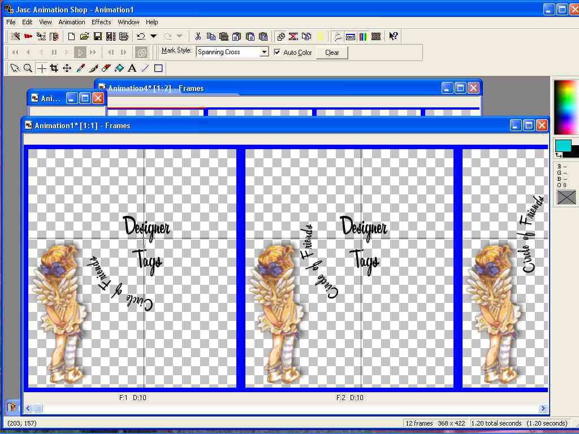The image size is (579, 434).
Task: Maximize the Animation4 Frames window
Action: (x=460, y=88)
